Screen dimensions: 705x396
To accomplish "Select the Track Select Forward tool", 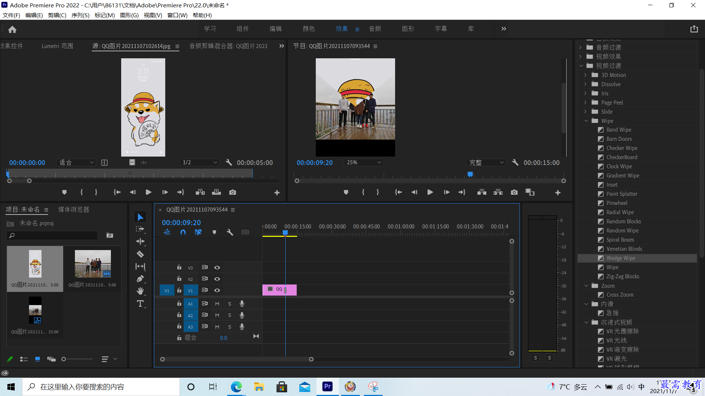I will [x=140, y=229].
